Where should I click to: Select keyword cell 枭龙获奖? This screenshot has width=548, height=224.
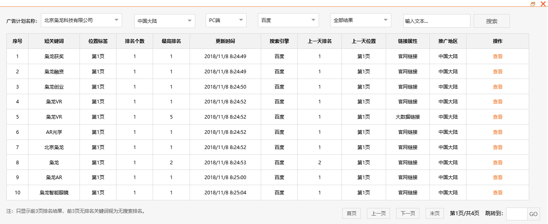[54, 57]
